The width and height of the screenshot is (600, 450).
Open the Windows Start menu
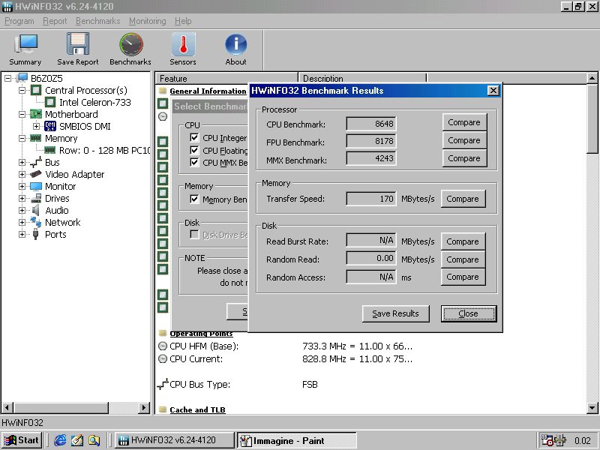pos(21,440)
